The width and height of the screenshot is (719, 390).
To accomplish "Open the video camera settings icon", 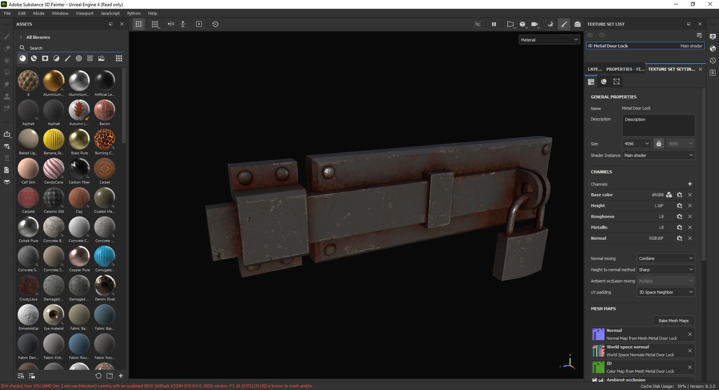I will pos(535,24).
